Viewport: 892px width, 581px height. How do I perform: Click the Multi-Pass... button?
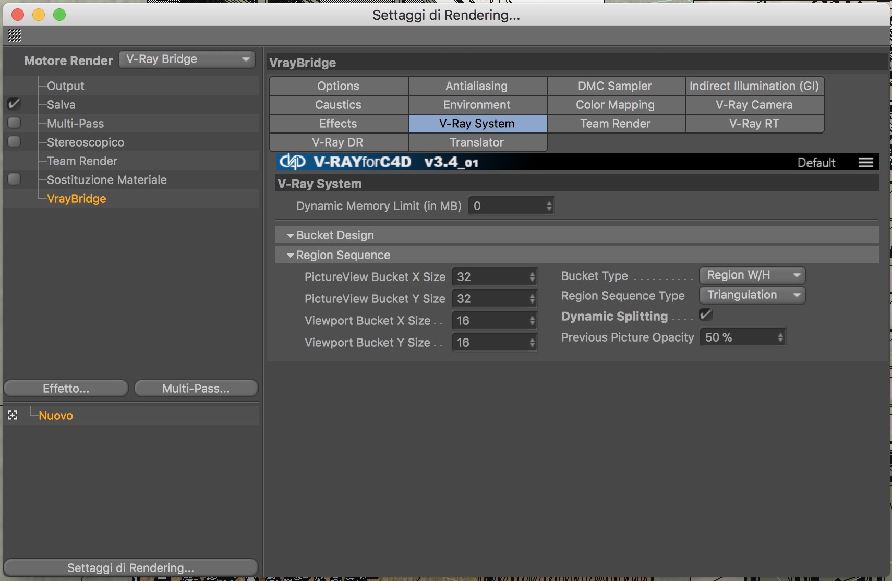196,388
